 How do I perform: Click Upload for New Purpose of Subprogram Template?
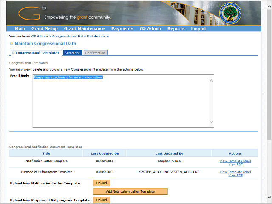(102, 200)
